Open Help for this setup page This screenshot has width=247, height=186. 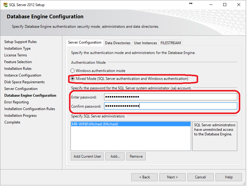point(229,177)
